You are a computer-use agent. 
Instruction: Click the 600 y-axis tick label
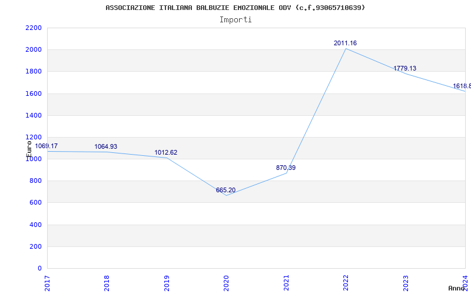coord(36,203)
